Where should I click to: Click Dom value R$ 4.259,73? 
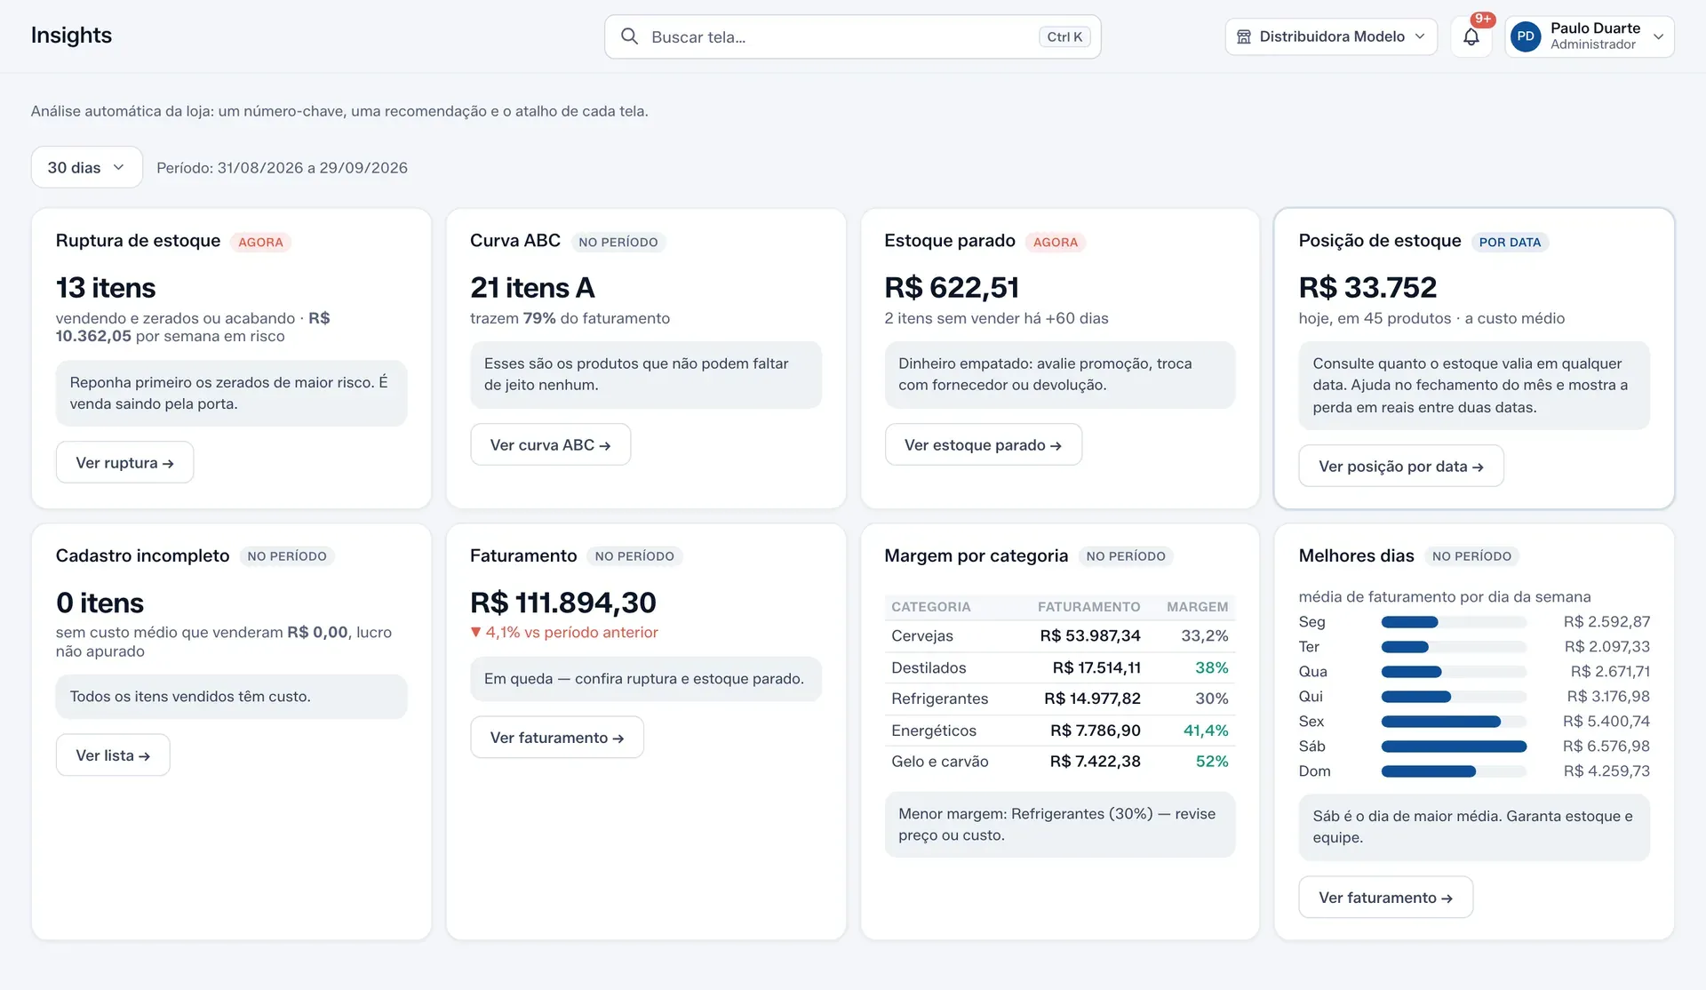pos(1606,771)
